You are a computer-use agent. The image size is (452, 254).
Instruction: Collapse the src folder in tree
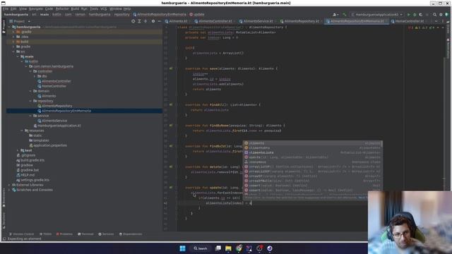13,52
